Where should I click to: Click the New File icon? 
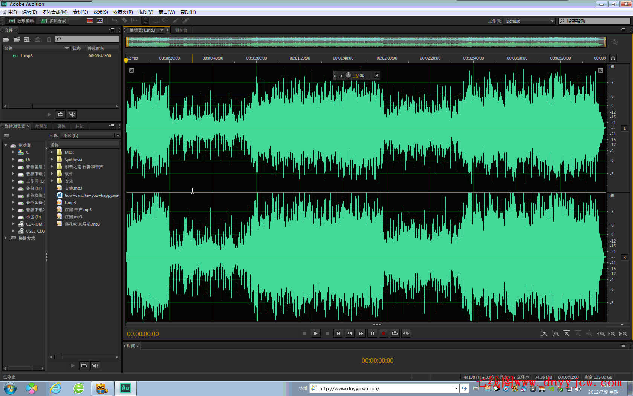point(27,39)
